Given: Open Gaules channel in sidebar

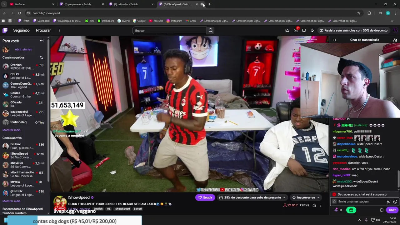Looking at the screenshot, I should click(24, 95).
